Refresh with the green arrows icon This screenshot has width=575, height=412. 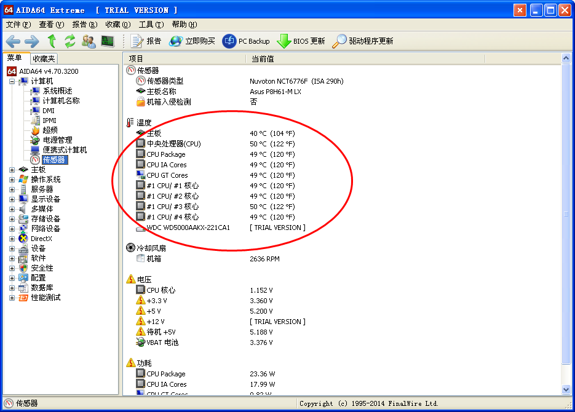(70, 41)
